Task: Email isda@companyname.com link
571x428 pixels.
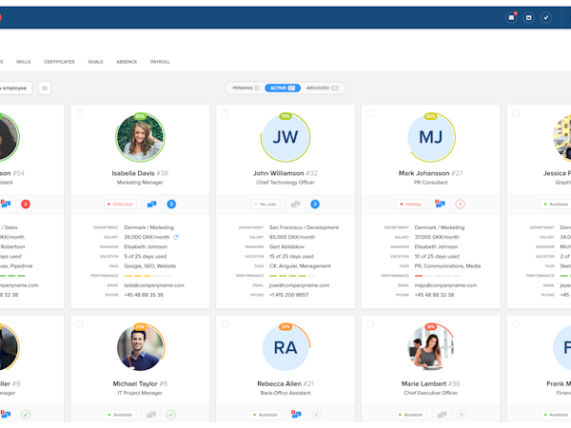Action: point(154,285)
